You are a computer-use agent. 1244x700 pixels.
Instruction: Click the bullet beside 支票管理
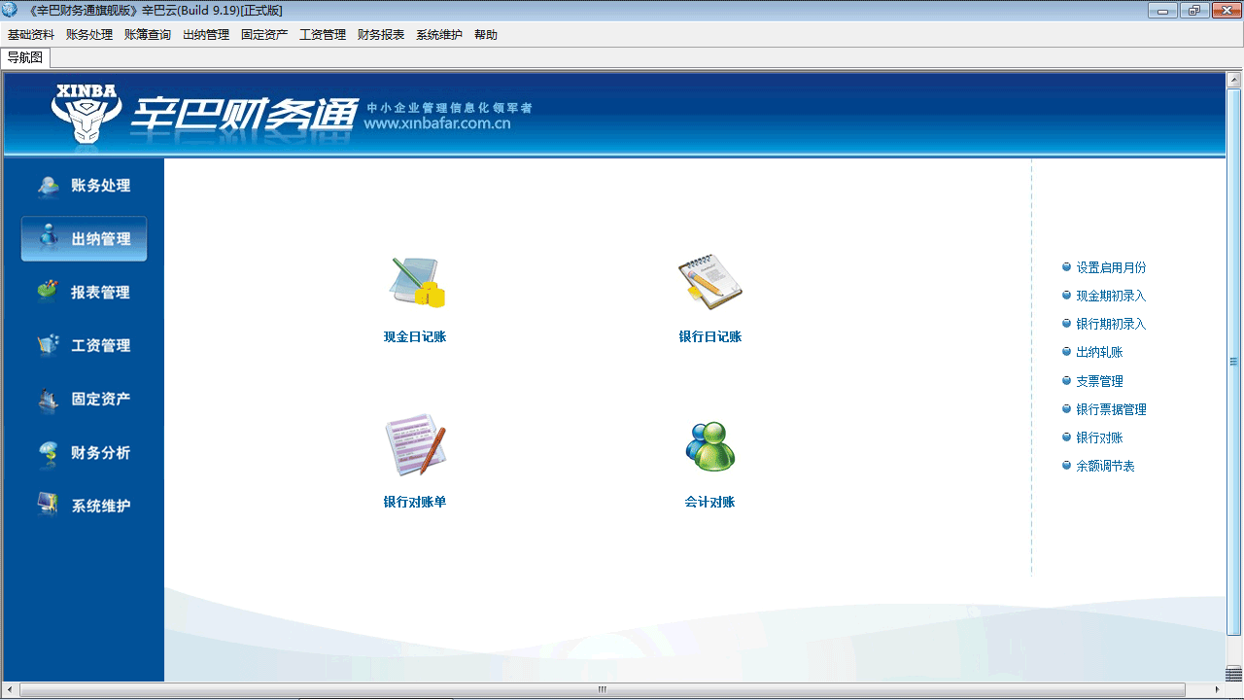(1066, 380)
